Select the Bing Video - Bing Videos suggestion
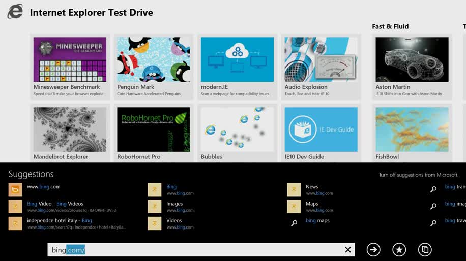The height and width of the screenshot is (261, 466). pos(71,207)
